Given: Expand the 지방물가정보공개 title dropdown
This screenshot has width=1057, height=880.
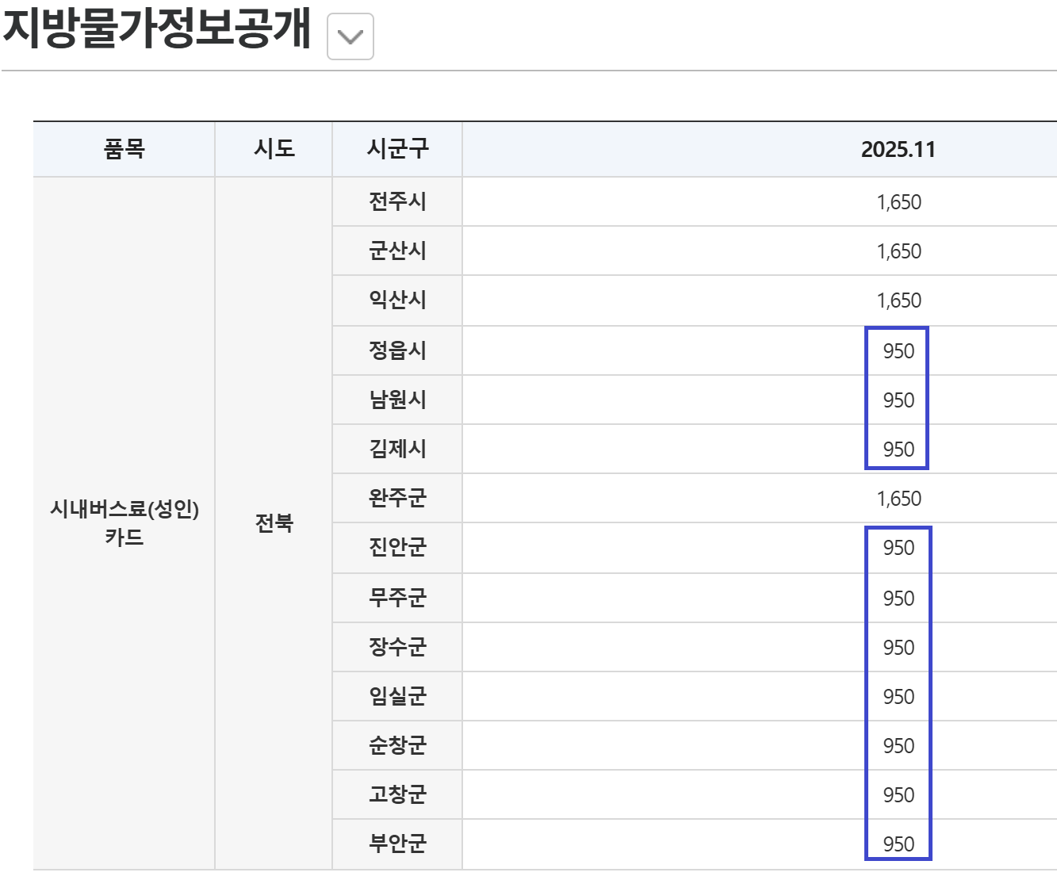Looking at the screenshot, I should (350, 36).
